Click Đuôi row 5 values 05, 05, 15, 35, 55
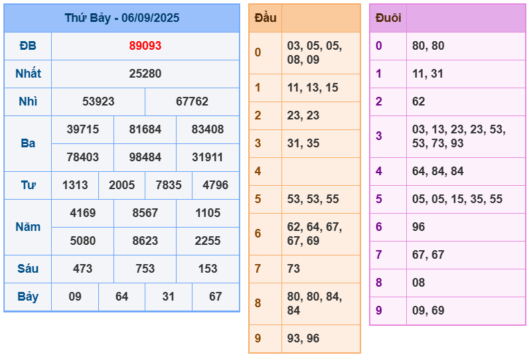 [x=457, y=199]
